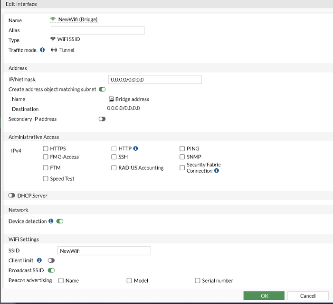Viewport: 333px width, 304px height.
Task: Click the Bridge address object icon
Action: tap(111, 99)
